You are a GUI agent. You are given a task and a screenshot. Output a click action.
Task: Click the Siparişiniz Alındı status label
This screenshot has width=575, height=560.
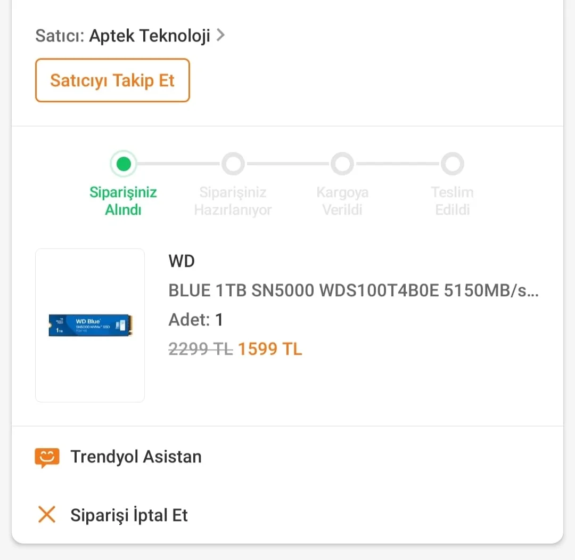click(123, 201)
